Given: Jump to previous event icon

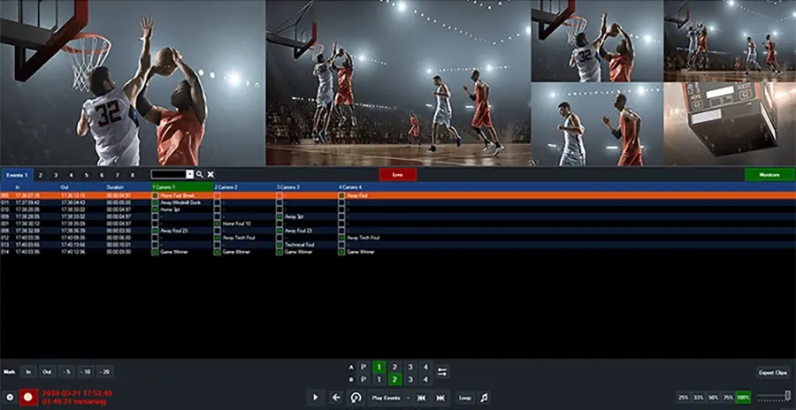Looking at the screenshot, I should (421, 398).
